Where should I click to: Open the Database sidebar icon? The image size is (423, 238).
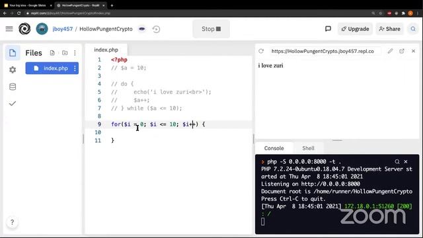[13, 87]
